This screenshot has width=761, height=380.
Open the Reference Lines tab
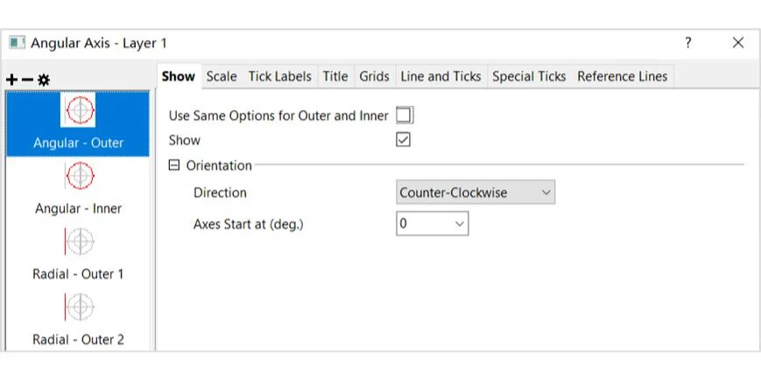click(622, 77)
